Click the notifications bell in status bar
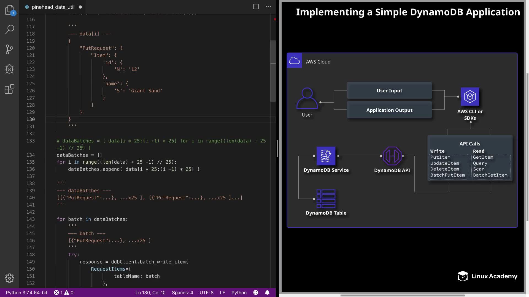 [x=267, y=293]
